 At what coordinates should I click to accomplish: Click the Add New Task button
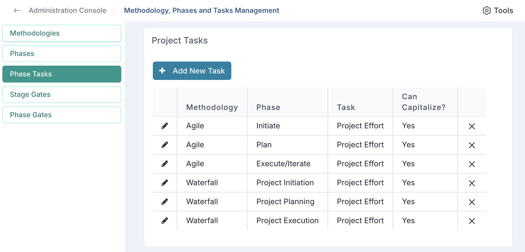tap(192, 71)
